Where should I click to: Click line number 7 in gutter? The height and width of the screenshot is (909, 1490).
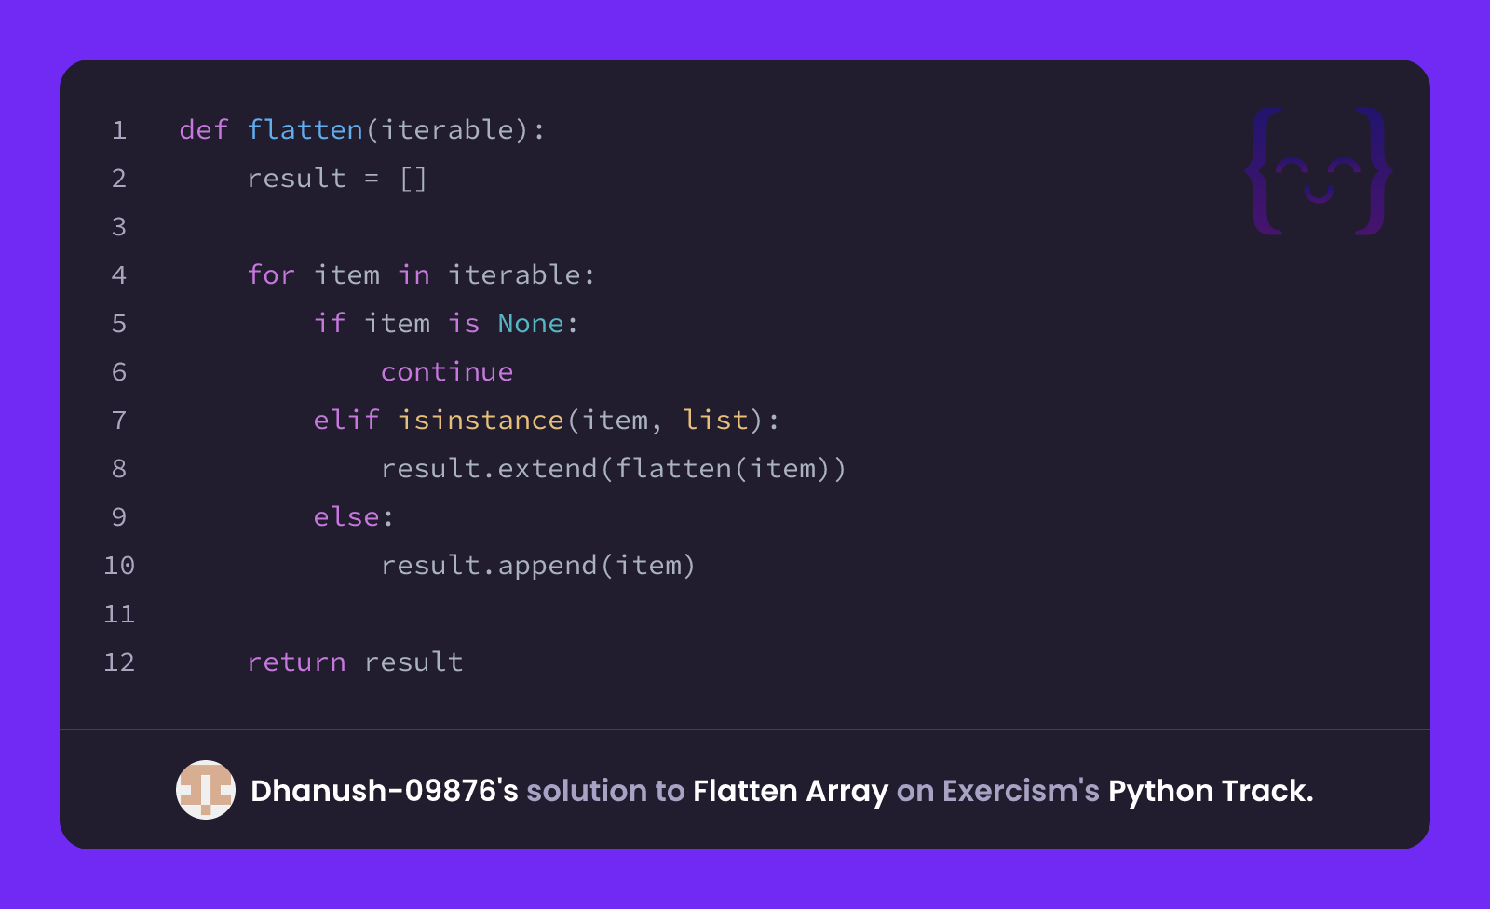click(x=119, y=420)
